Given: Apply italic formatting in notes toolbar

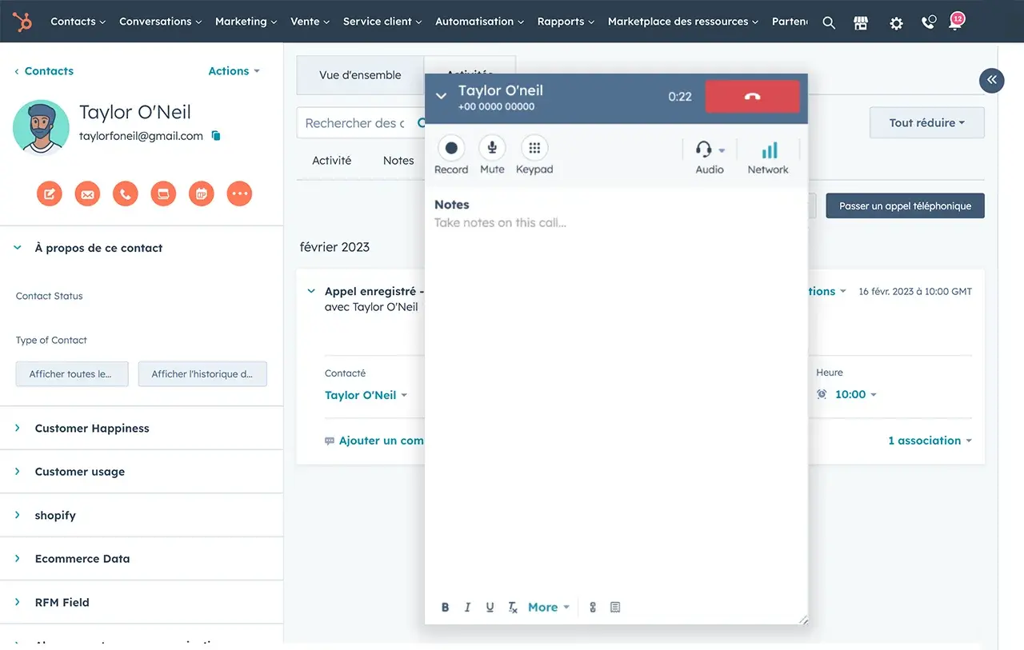Looking at the screenshot, I should point(468,608).
